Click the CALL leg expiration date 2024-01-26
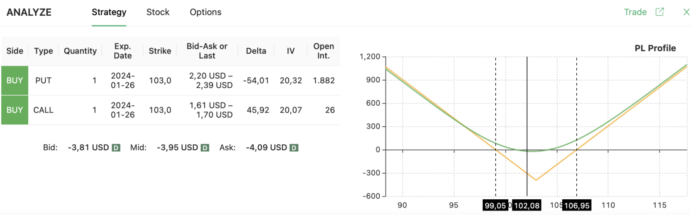The height and width of the screenshot is (215, 691). coord(123,110)
